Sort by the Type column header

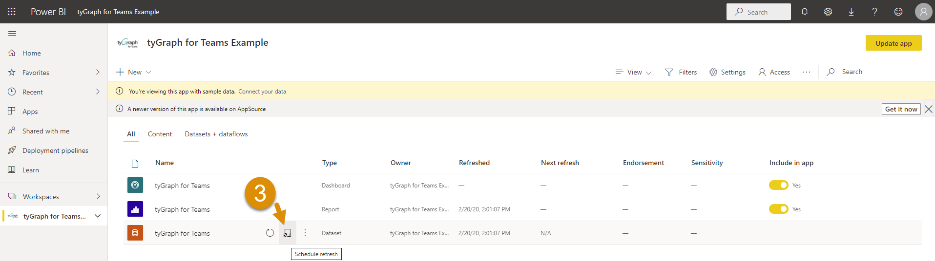point(330,163)
